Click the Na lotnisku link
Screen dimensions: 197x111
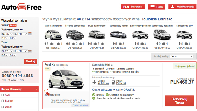[103, 83]
